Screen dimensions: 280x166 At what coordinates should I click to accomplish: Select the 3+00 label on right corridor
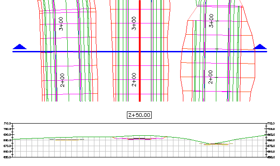tap(211, 21)
